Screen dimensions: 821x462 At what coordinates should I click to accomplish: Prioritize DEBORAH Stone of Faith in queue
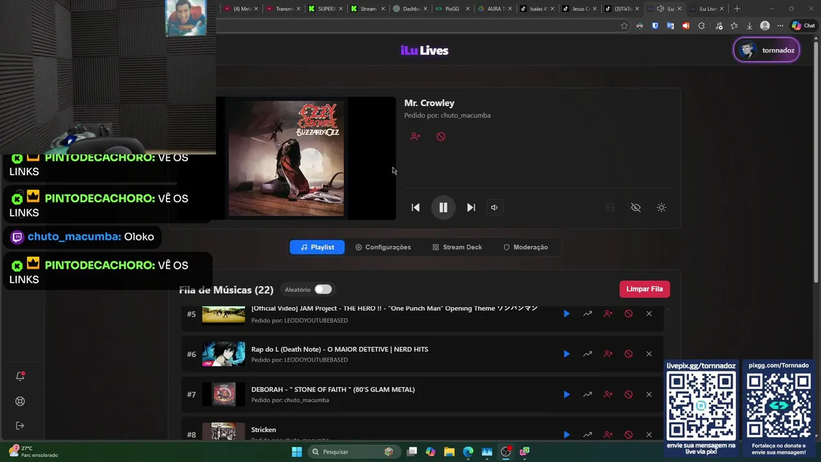pos(588,395)
